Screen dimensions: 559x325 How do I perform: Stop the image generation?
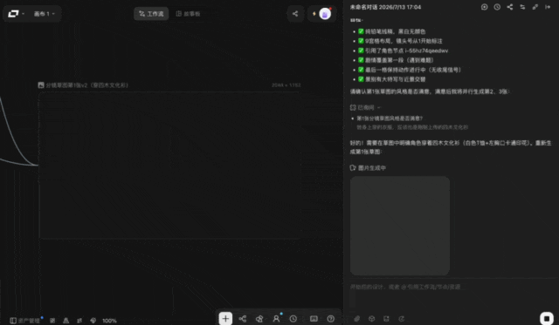[547, 318]
